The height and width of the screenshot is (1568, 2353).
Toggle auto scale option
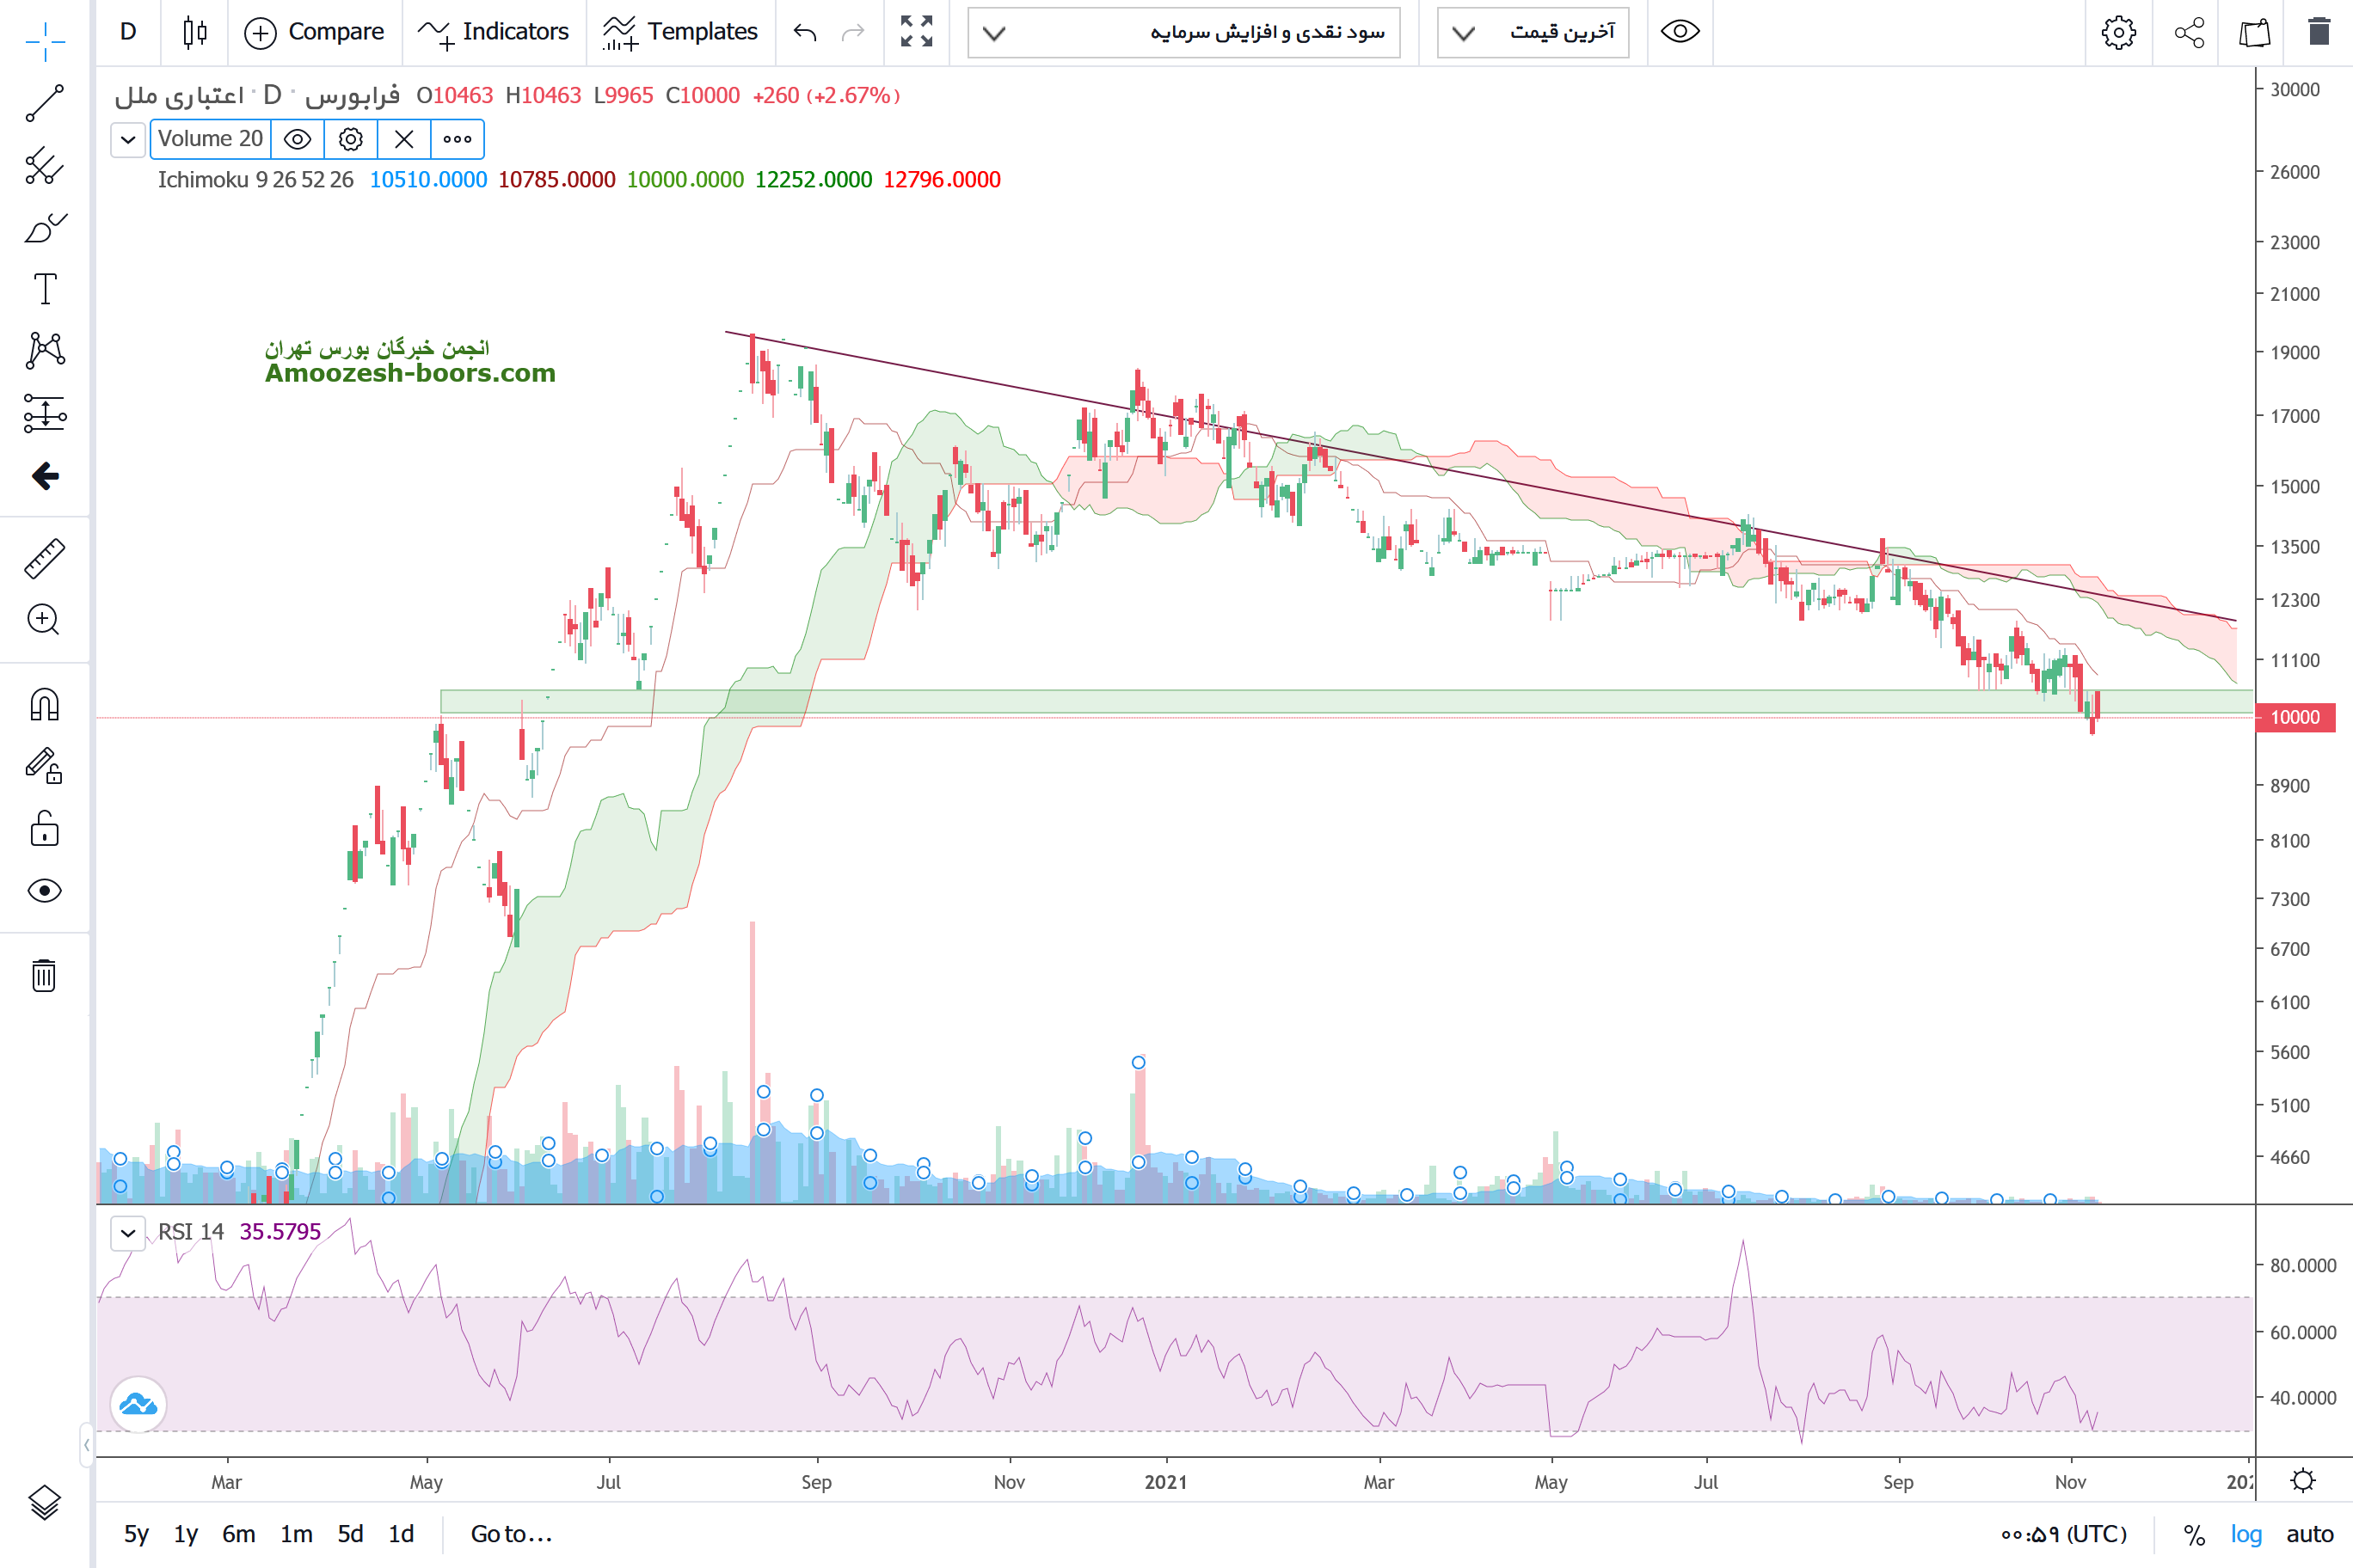click(x=2309, y=1534)
